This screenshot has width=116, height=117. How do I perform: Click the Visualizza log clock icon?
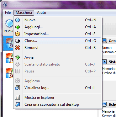18,88
